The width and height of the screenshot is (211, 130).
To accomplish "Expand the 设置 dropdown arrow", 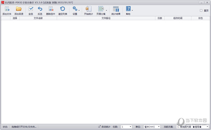I will coord(79,10).
